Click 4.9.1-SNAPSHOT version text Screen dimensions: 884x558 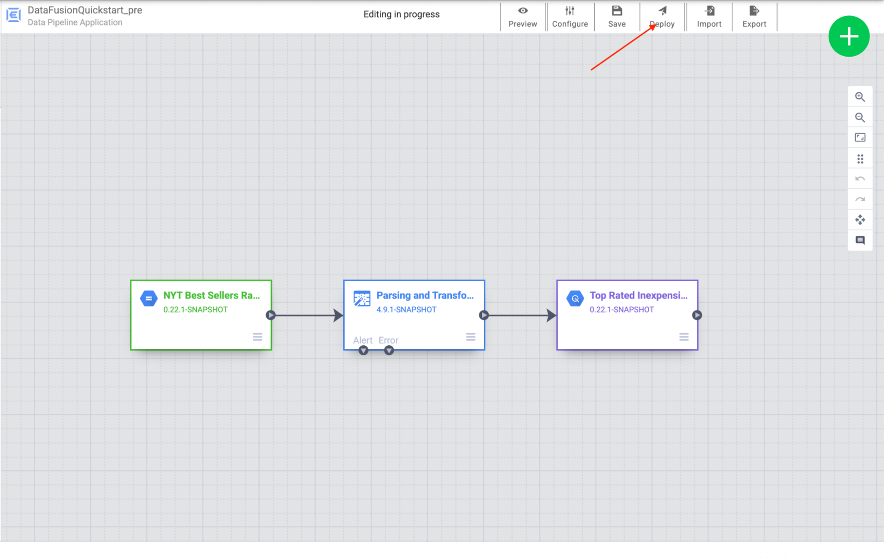click(x=406, y=309)
